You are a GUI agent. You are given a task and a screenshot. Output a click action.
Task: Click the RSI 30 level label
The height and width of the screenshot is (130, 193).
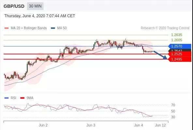click(x=173, y=117)
